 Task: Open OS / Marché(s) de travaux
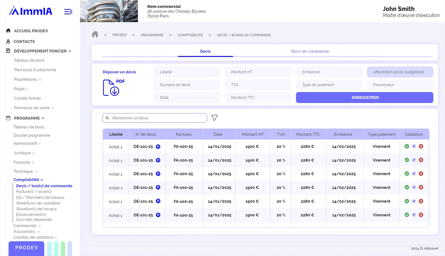[40, 197]
